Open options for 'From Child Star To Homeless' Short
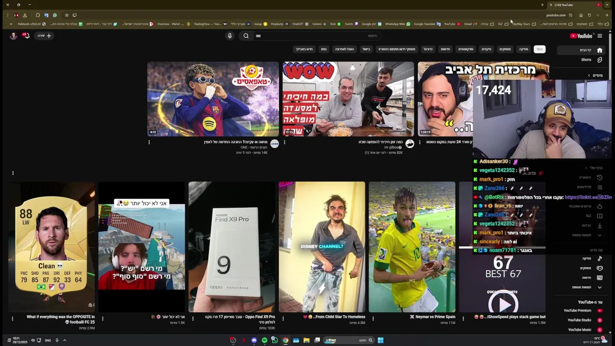 coord(283,318)
